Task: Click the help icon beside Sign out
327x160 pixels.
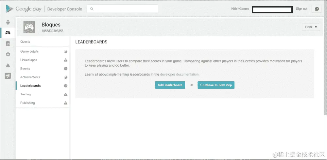Action: click(x=317, y=9)
